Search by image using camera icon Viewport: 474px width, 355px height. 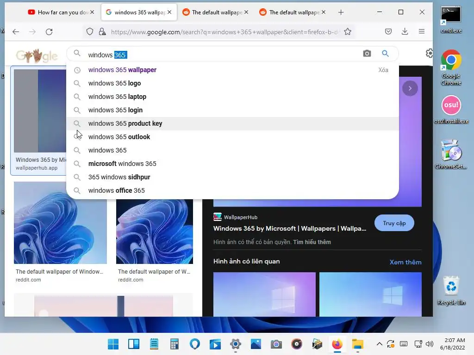[367, 54]
